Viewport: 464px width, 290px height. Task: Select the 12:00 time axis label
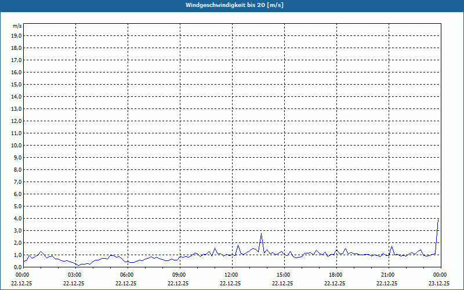[231, 274]
